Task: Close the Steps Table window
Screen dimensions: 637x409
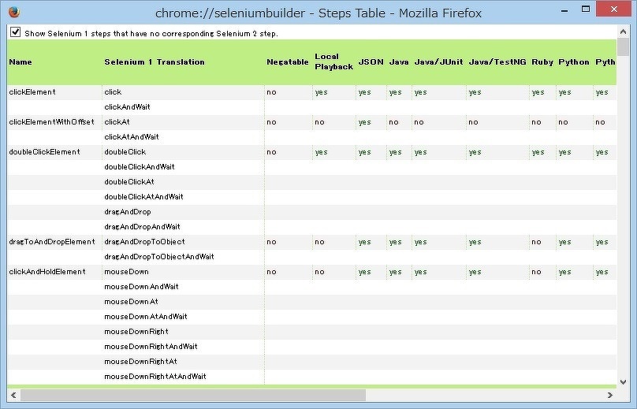Action: coord(610,12)
